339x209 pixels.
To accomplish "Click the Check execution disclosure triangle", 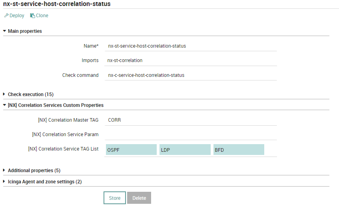I will [4, 94].
